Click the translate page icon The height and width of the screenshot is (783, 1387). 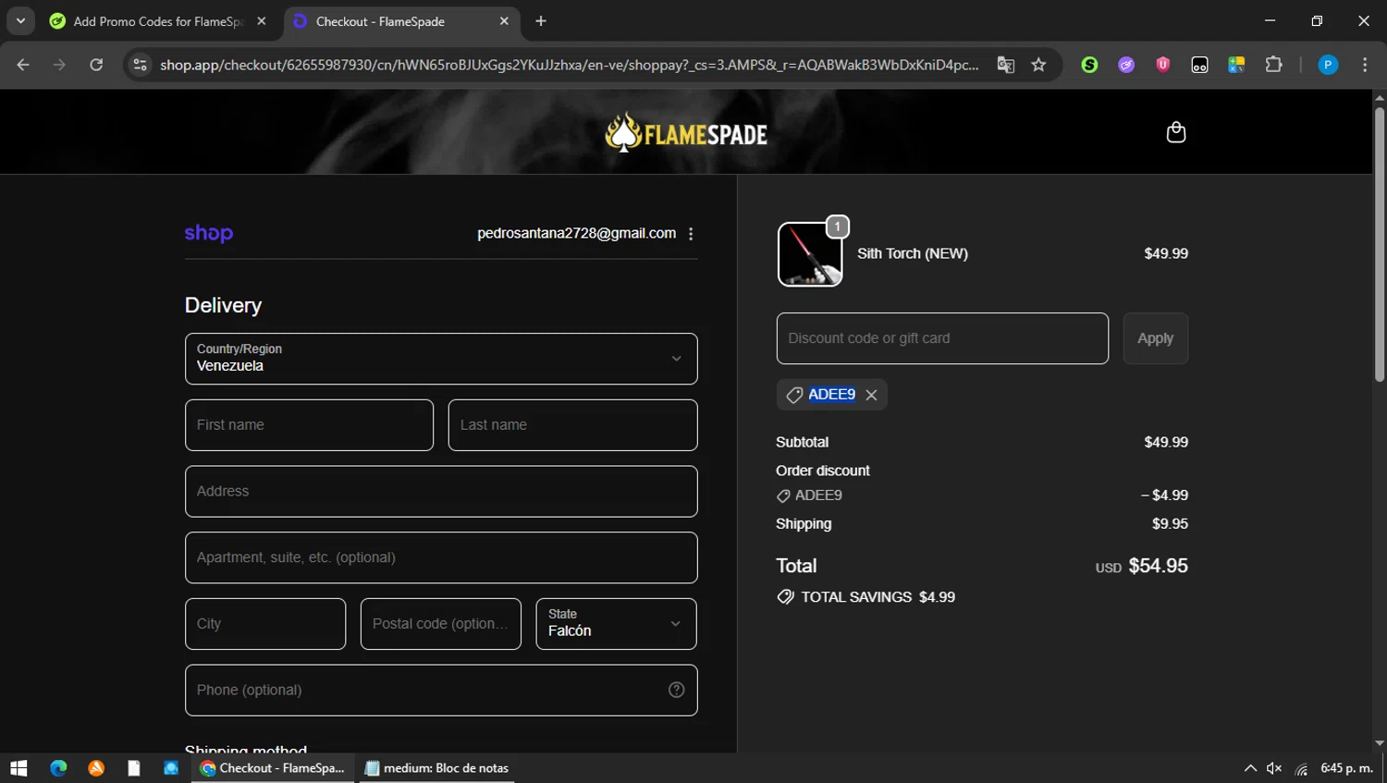click(x=1006, y=65)
